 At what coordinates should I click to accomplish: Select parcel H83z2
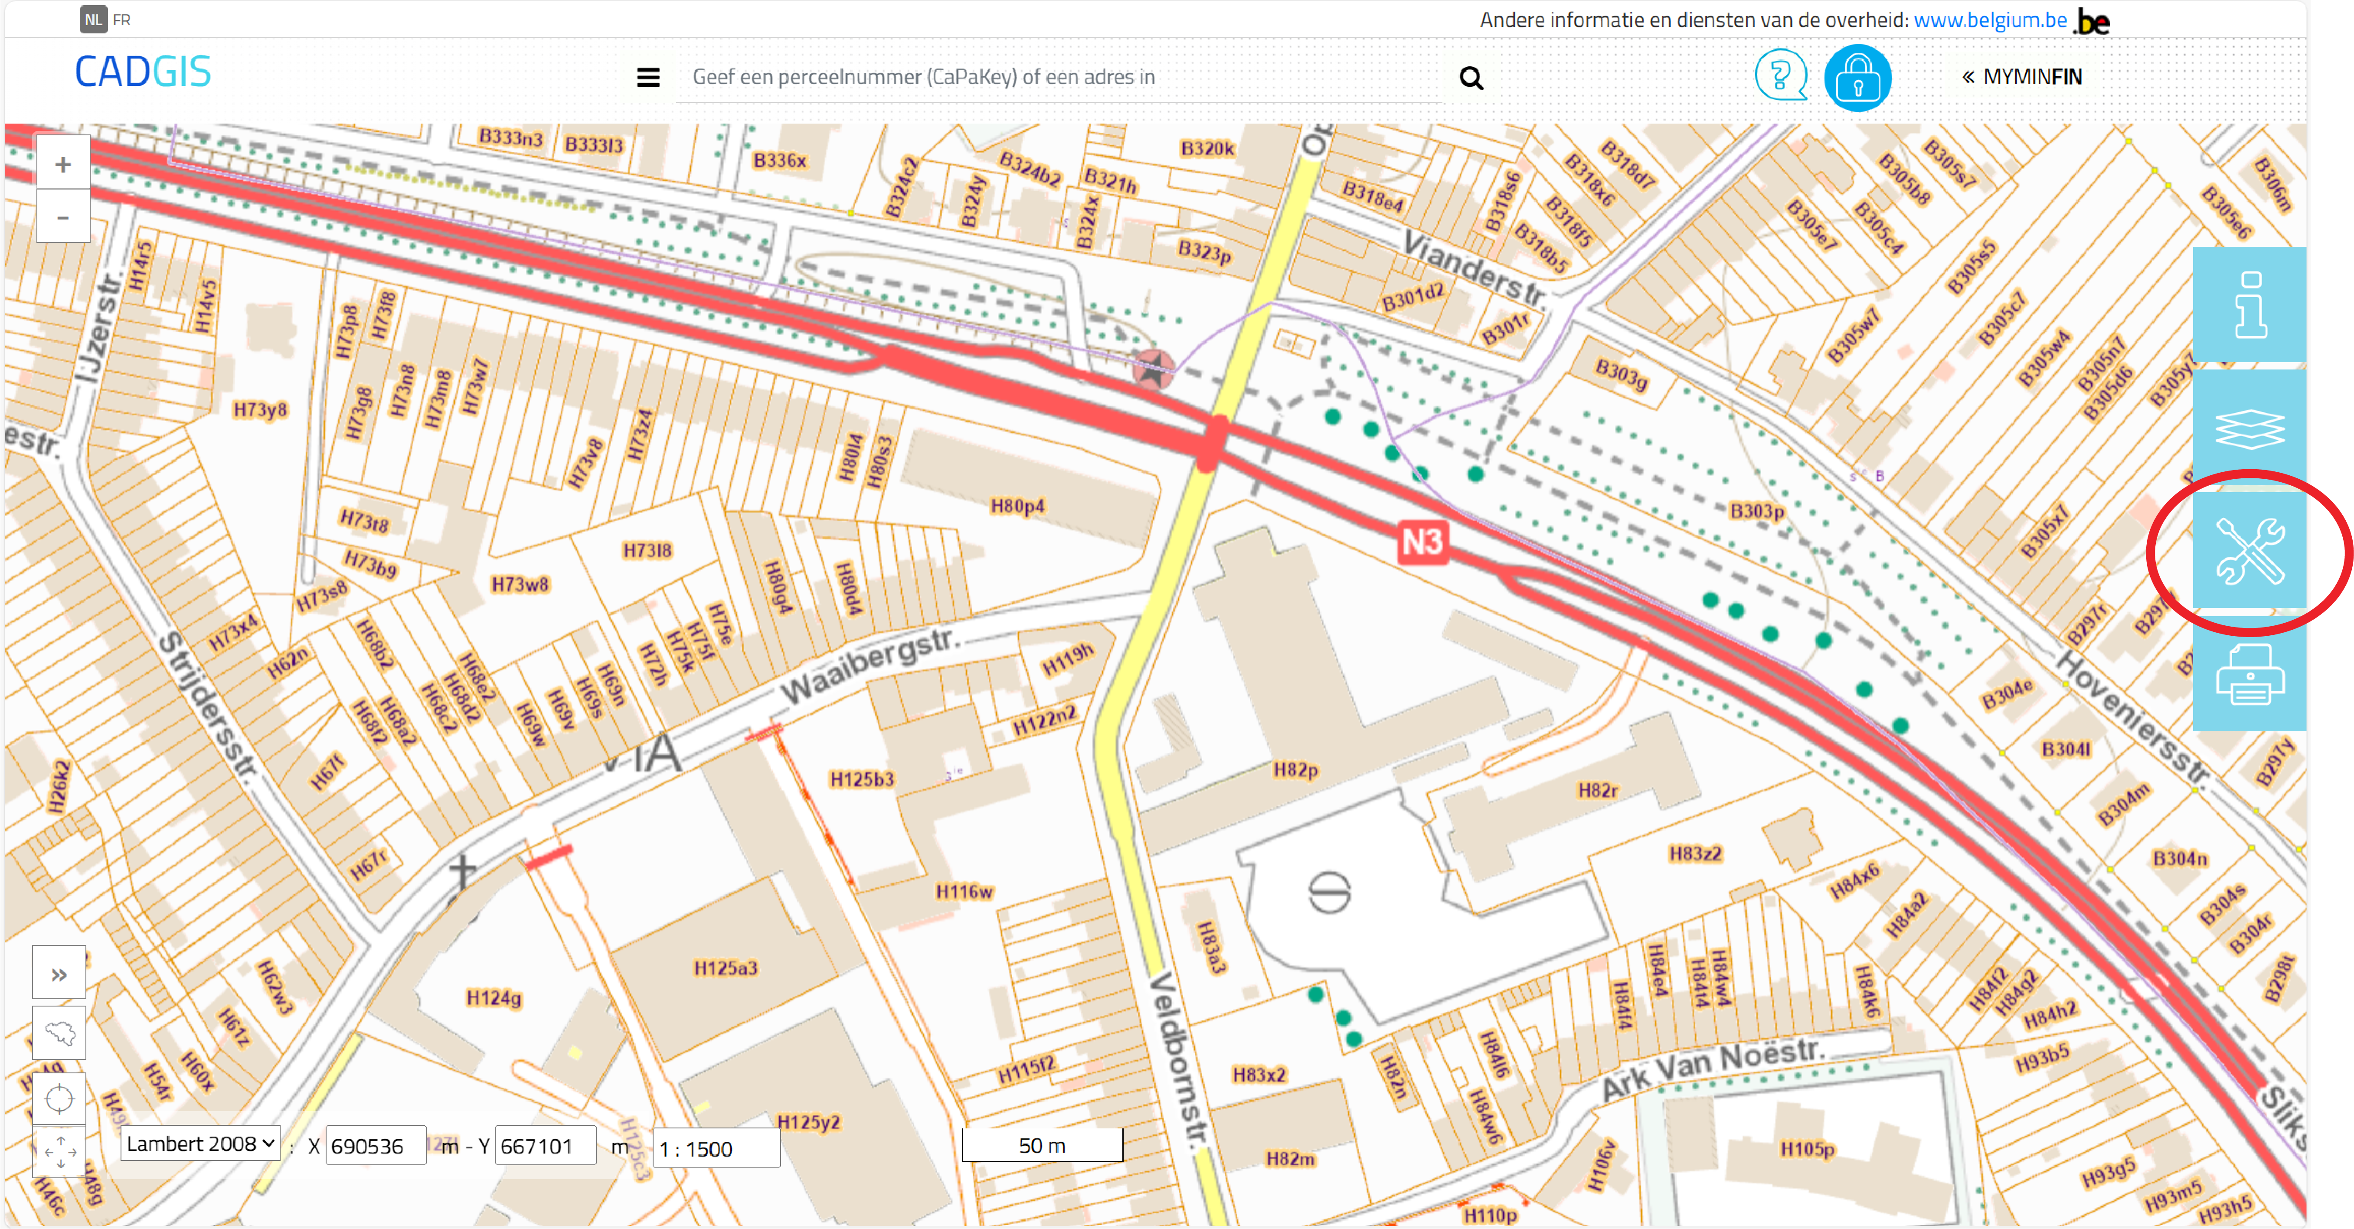[x=1695, y=853]
